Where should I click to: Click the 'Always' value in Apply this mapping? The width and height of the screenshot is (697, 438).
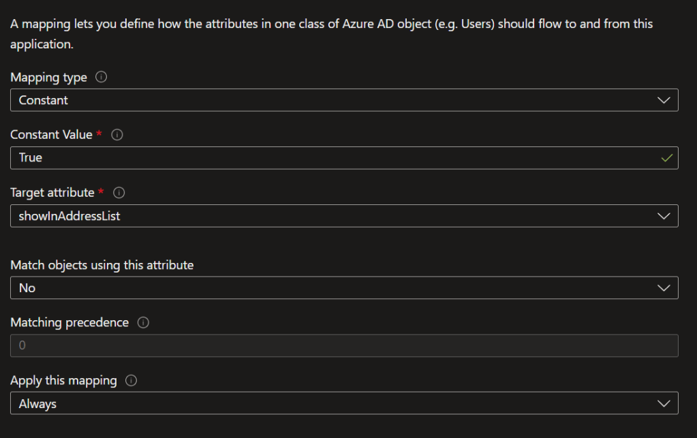pyautogui.click(x=38, y=404)
